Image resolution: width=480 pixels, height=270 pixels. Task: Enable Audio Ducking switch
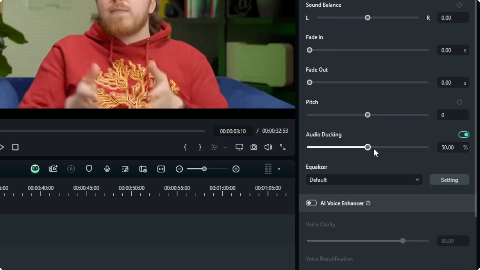point(464,134)
